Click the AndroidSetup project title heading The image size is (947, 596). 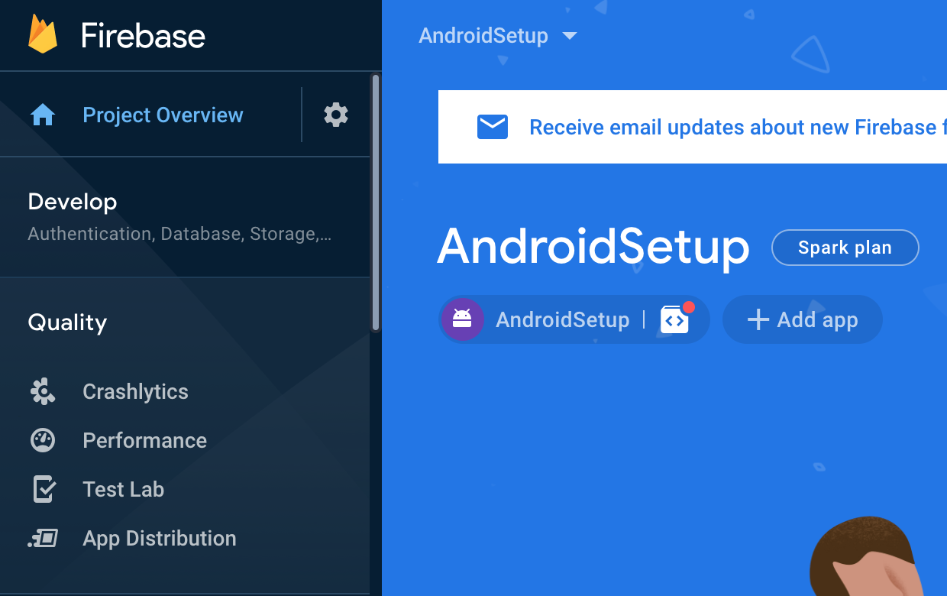(x=593, y=248)
